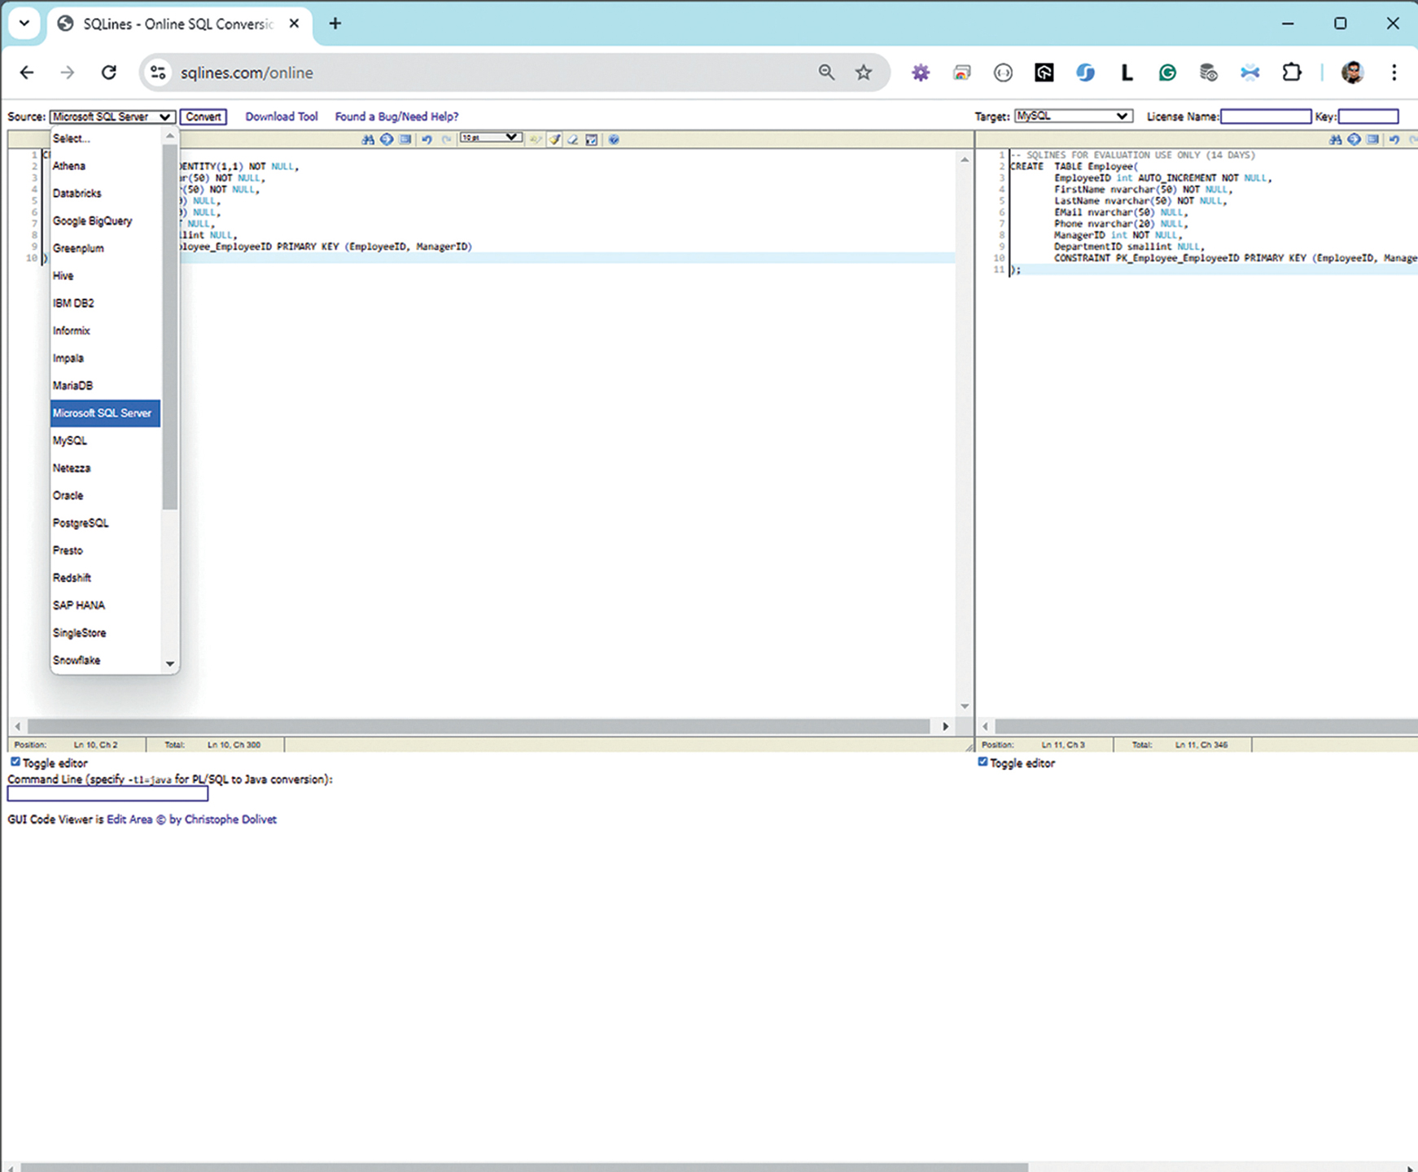Viewport: 1418px width, 1172px height.
Task: Click the database-with-eye extension icon
Action: pos(1209,72)
